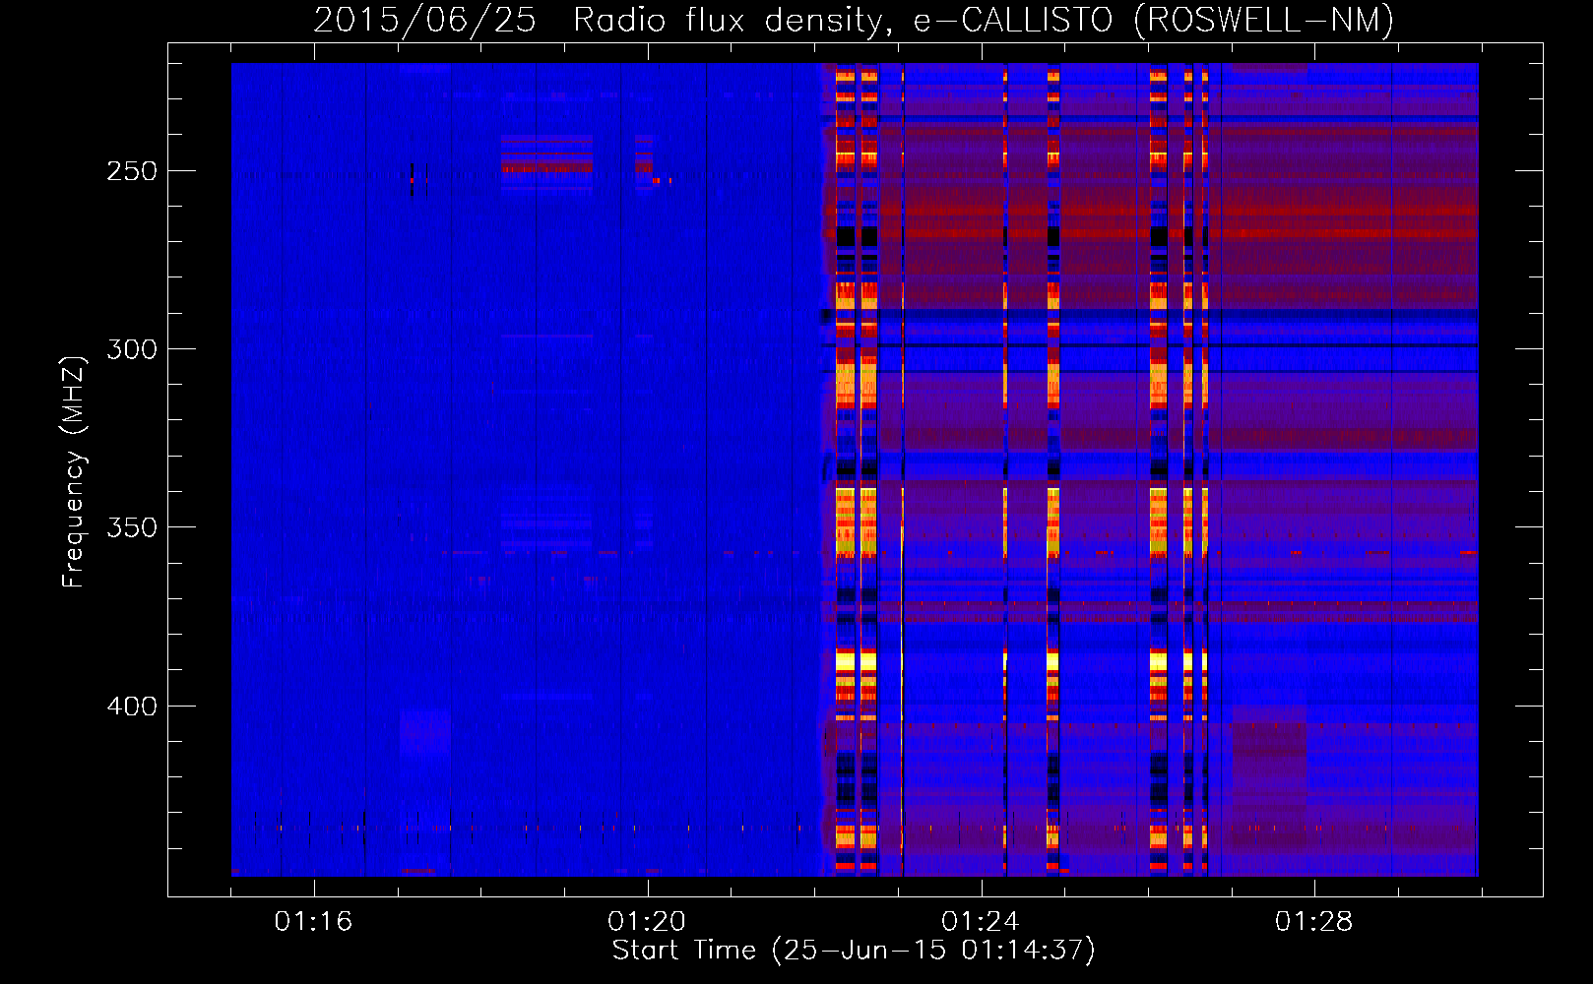Click the 350 frequency tick label
This screenshot has height=984, width=1593.
coord(132,528)
